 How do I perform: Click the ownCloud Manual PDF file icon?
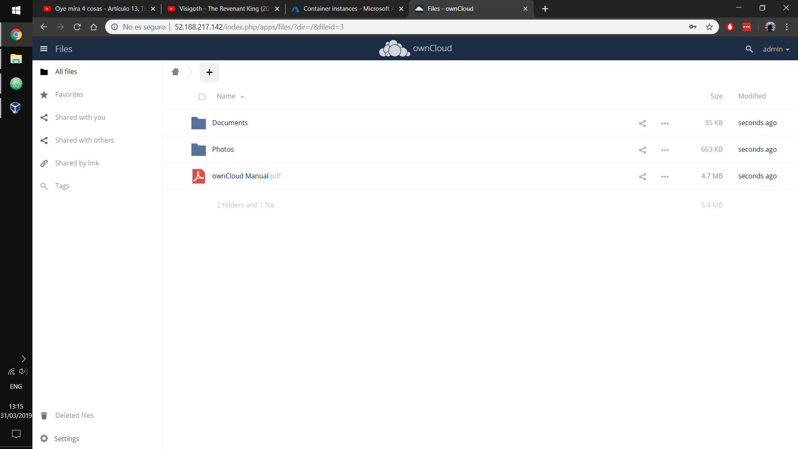(x=199, y=176)
